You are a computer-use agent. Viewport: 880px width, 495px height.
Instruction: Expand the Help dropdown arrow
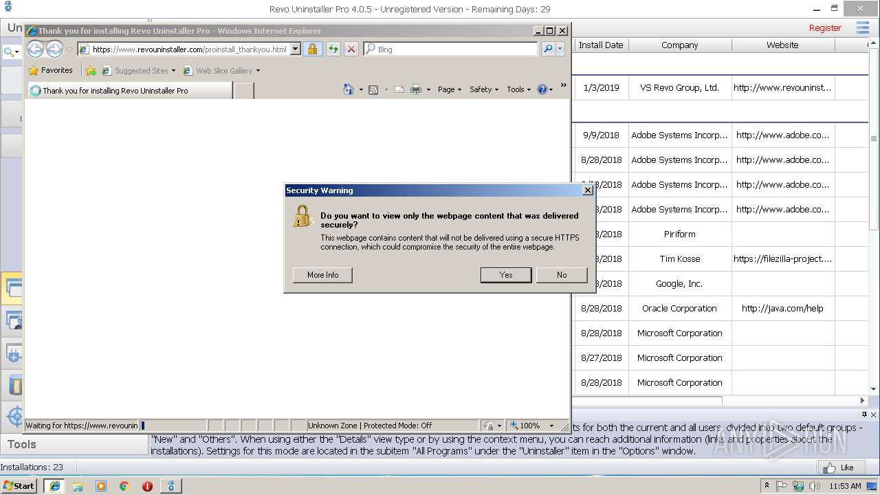(551, 89)
